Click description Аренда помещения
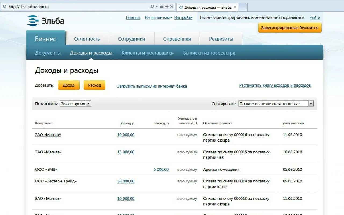The width and height of the screenshot is (344, 215). 221,170
